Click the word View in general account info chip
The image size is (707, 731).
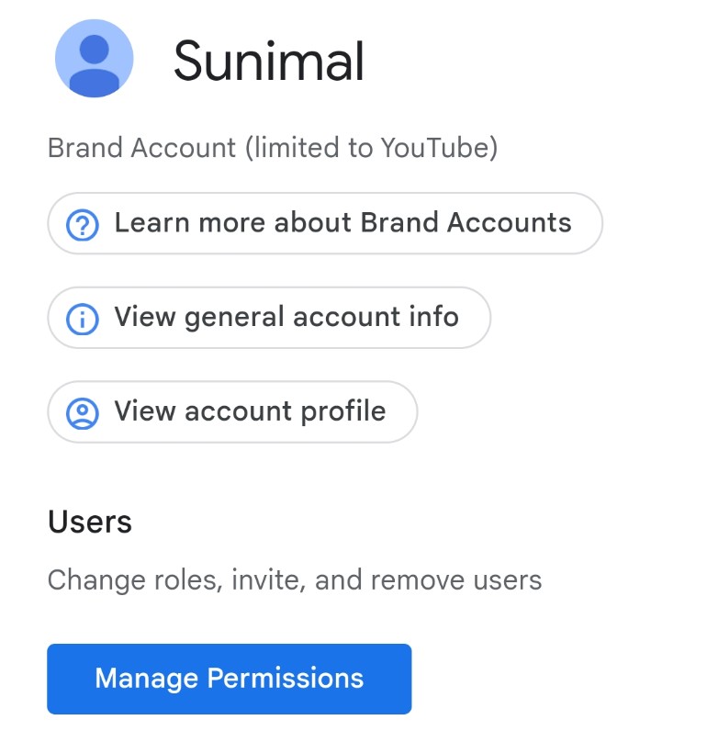click(145, 317)
